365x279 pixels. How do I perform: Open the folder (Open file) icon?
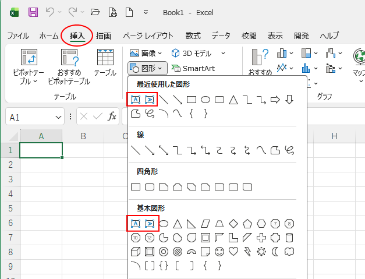95,12
